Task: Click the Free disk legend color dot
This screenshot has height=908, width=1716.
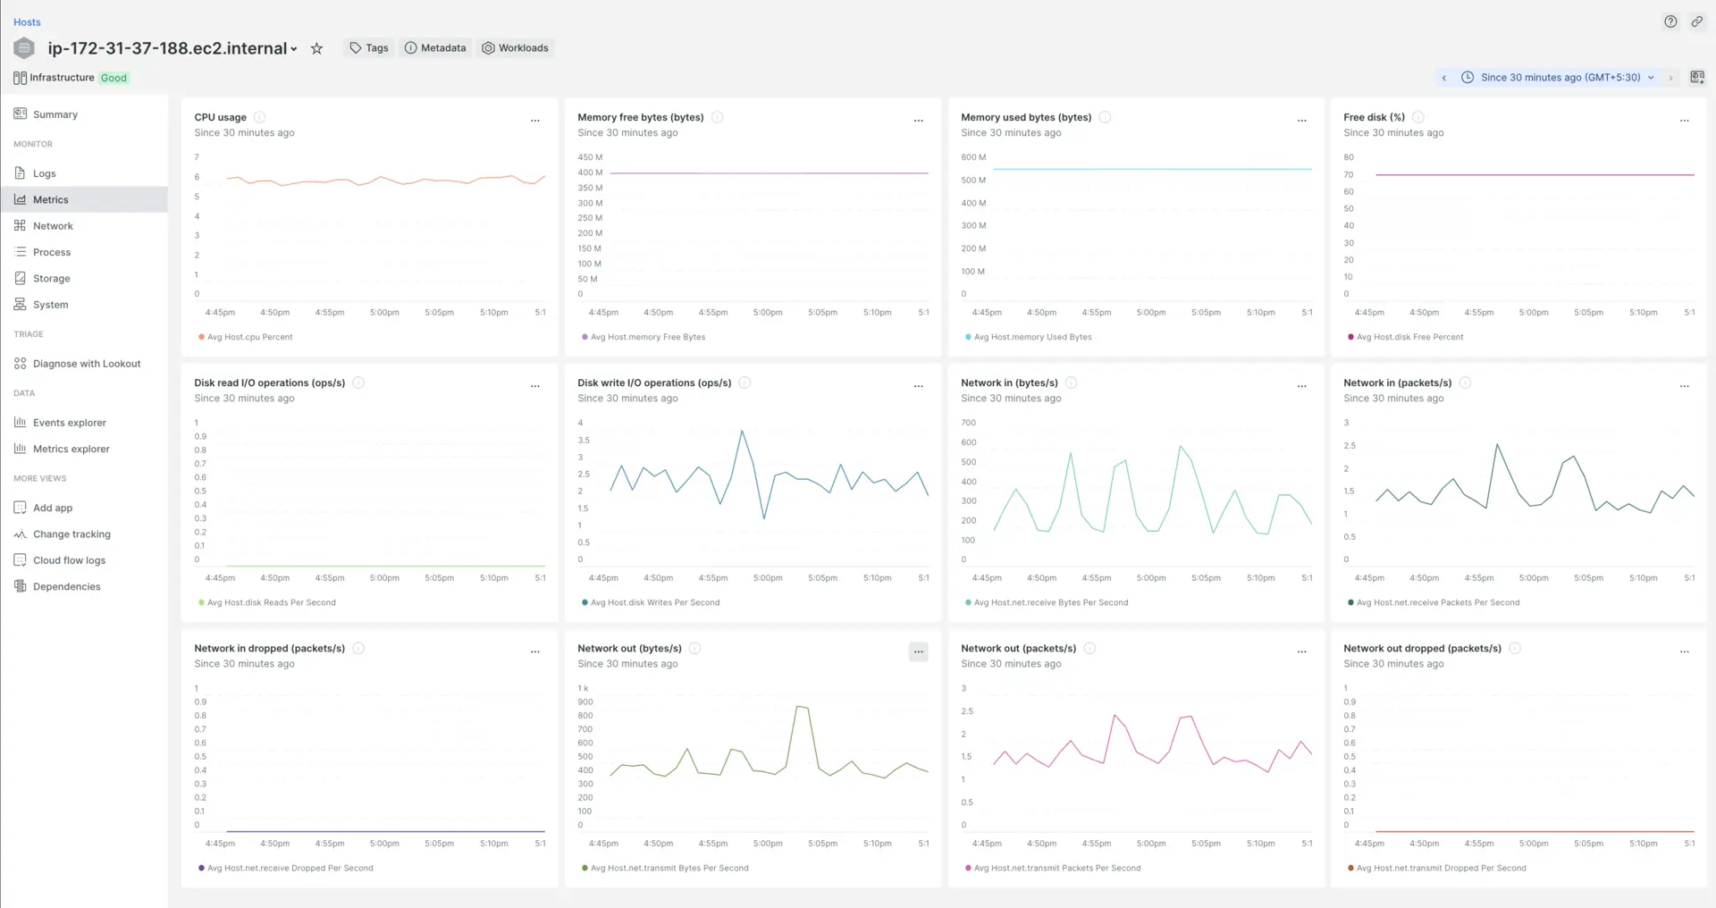Action: (x=1350, y=337)
